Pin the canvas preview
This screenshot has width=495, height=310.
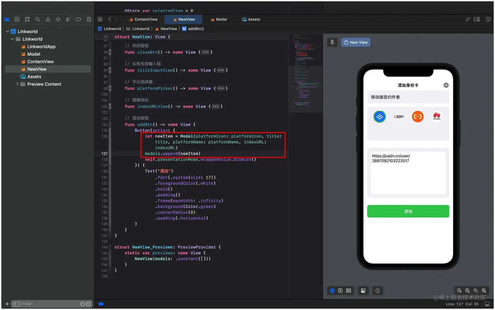pyautogui.click(x=332, y=42)
